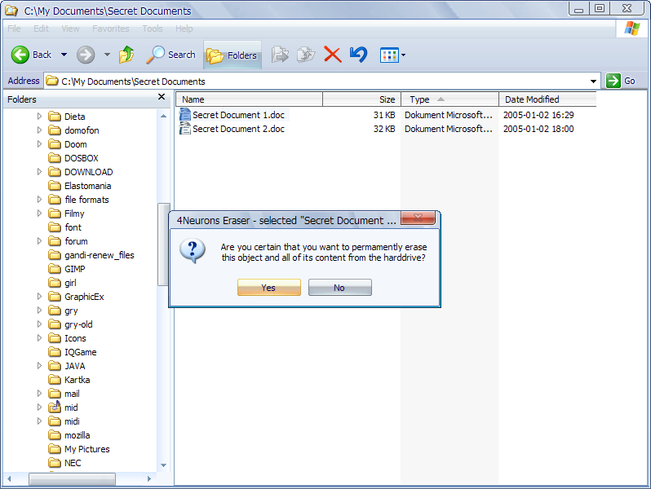Click the green Back arrow icon
Screen dimensions: 651x489
click(20, 55)
